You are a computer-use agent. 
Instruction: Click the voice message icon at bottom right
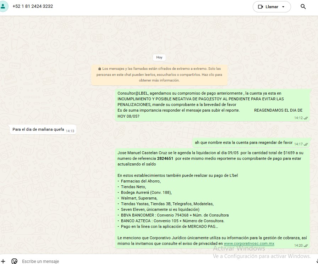[x=317, y=261]
